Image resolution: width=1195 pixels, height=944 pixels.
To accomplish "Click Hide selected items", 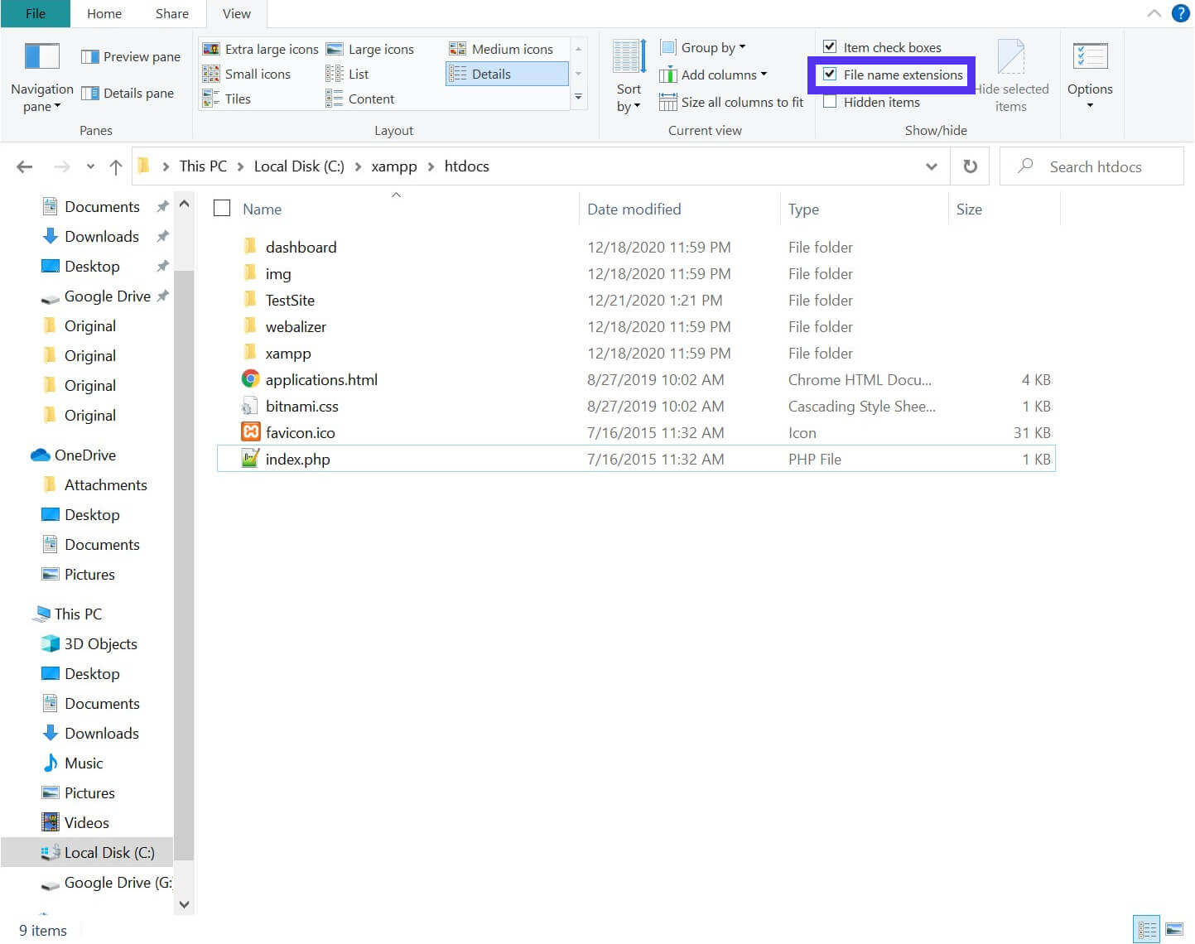I will tap(1012, 75).
